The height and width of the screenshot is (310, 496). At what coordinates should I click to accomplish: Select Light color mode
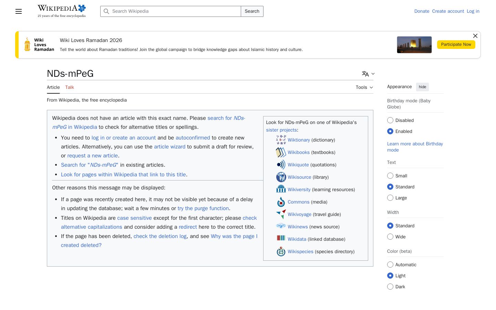coord(390,276)
